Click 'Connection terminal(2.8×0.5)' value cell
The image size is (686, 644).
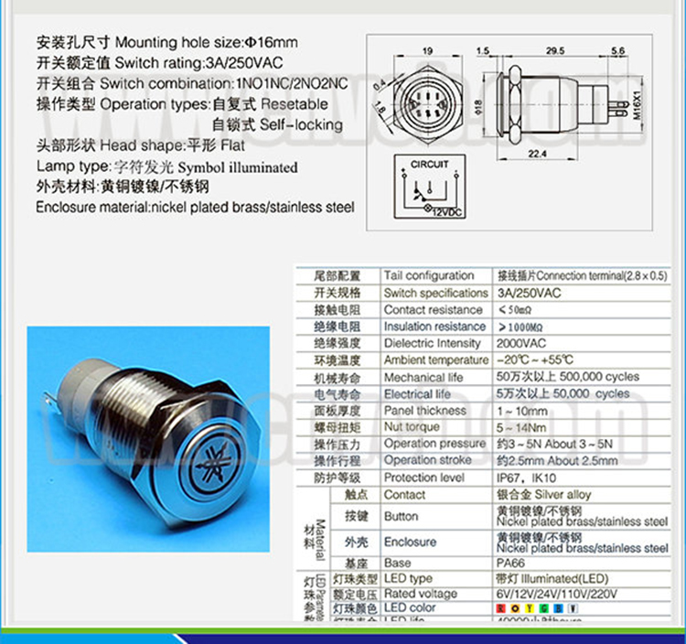tap(583, 276)
